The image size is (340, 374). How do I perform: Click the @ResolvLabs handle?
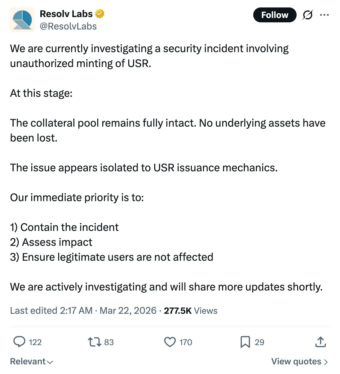point(68,26)
